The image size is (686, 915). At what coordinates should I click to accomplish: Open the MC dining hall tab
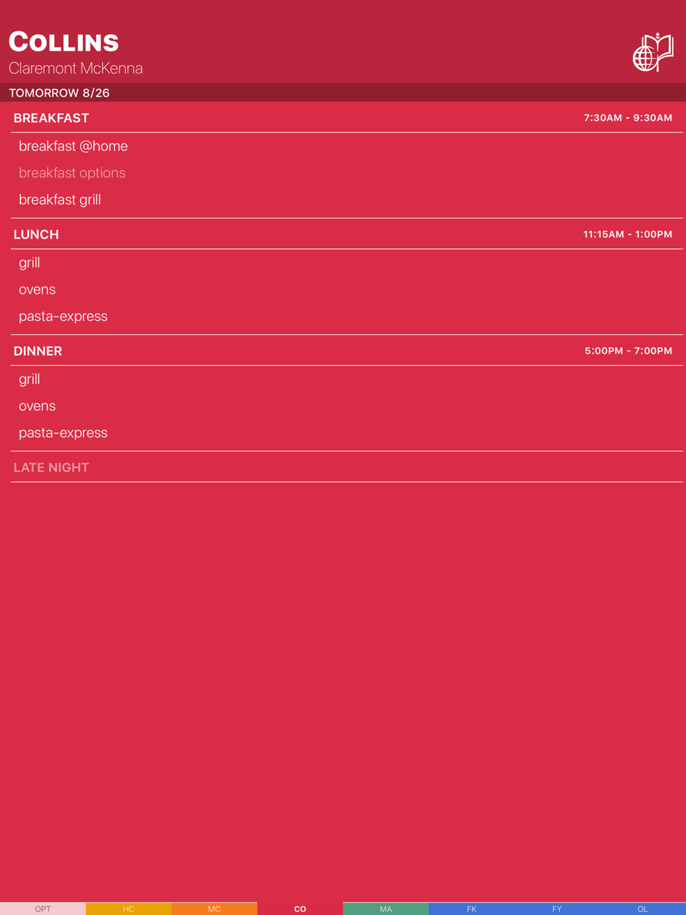pos(214,908)
